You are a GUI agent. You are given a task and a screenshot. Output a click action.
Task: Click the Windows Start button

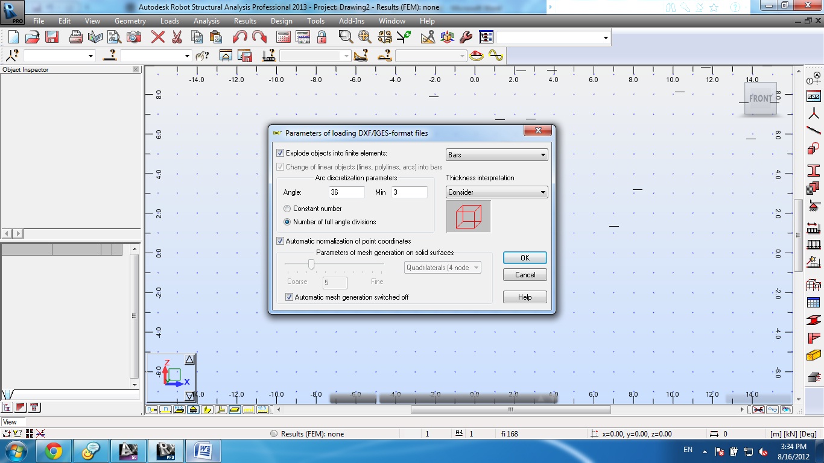coord(15,451)
